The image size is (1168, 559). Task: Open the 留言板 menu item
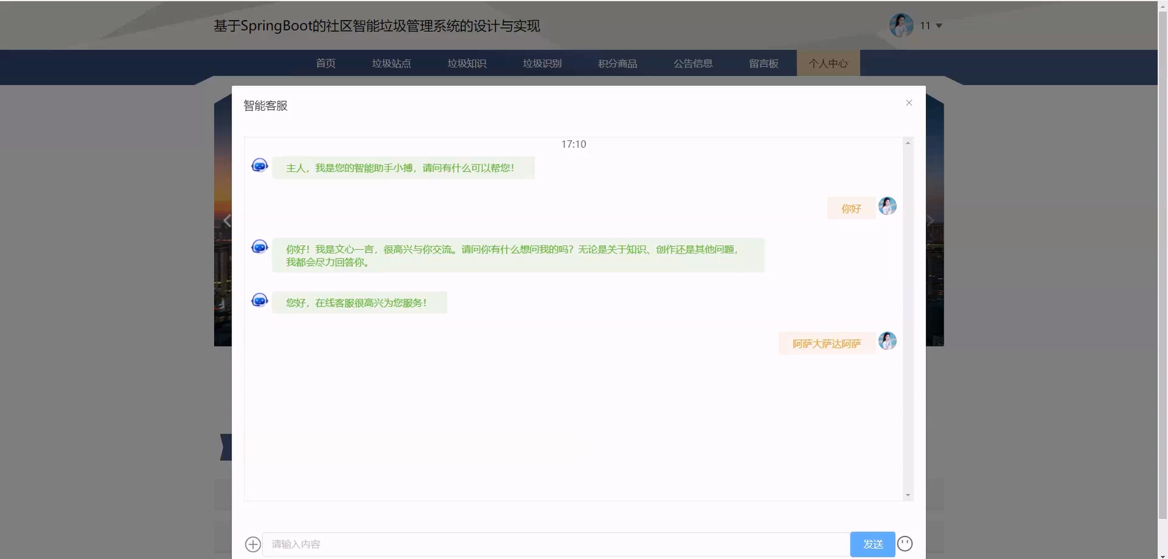coord(764,63)
